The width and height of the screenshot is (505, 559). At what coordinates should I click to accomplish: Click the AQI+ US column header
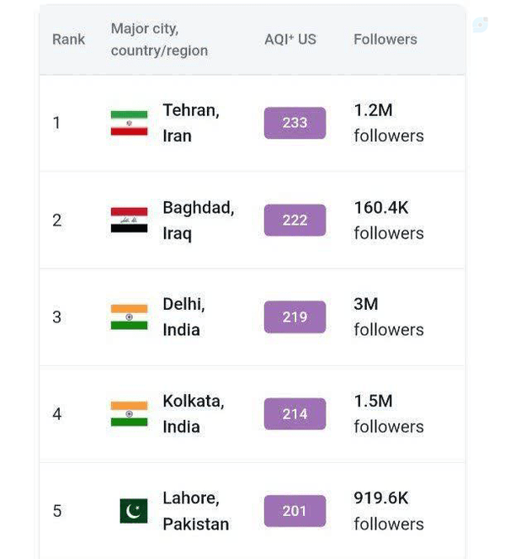(290, 40)
